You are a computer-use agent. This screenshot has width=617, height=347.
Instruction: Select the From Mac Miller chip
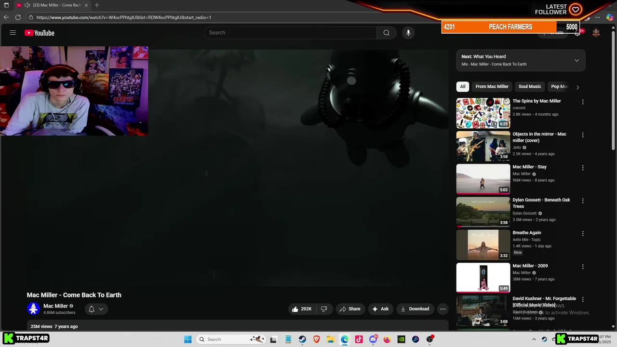pyautogui.click(x=492, y=87)
